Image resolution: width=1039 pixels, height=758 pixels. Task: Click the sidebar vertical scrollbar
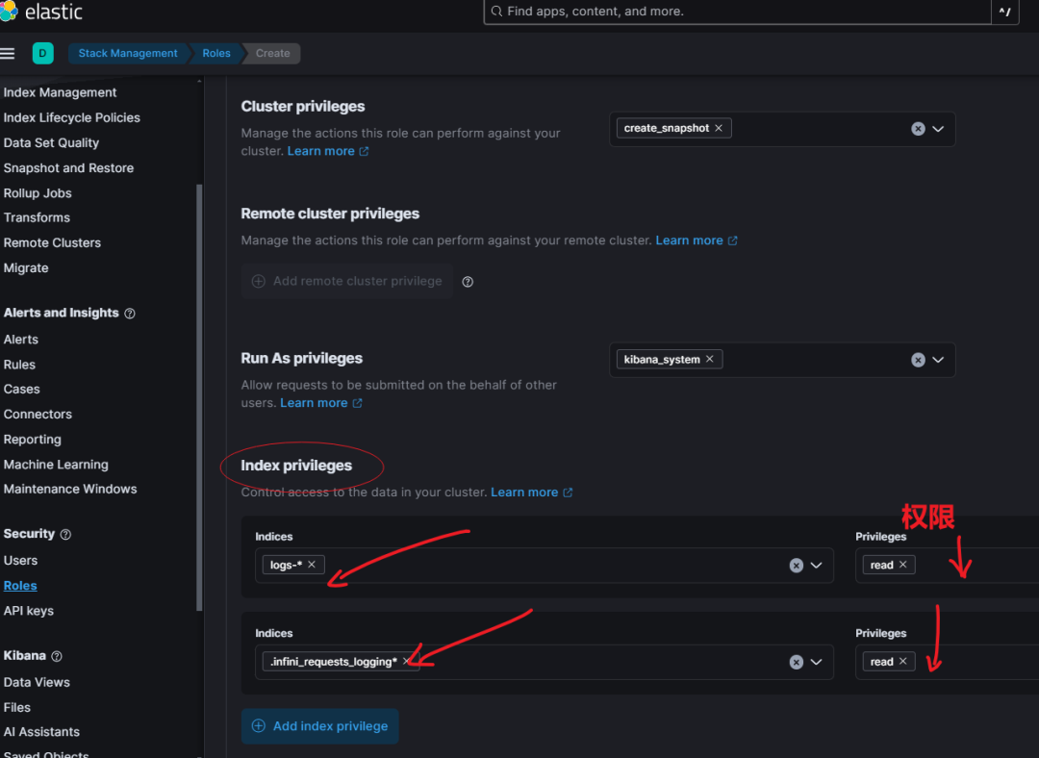coord(199,397)
